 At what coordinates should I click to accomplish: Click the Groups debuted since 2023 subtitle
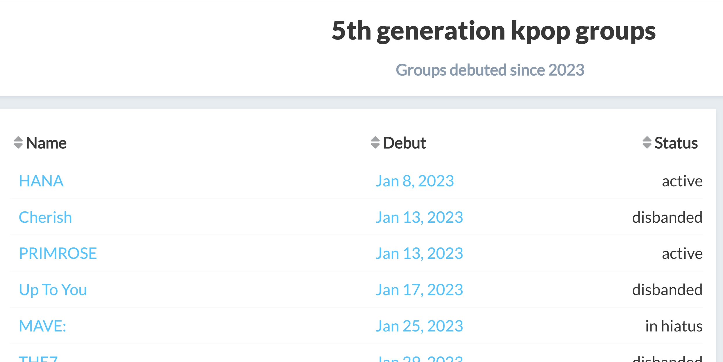click(x=490, y=70)
